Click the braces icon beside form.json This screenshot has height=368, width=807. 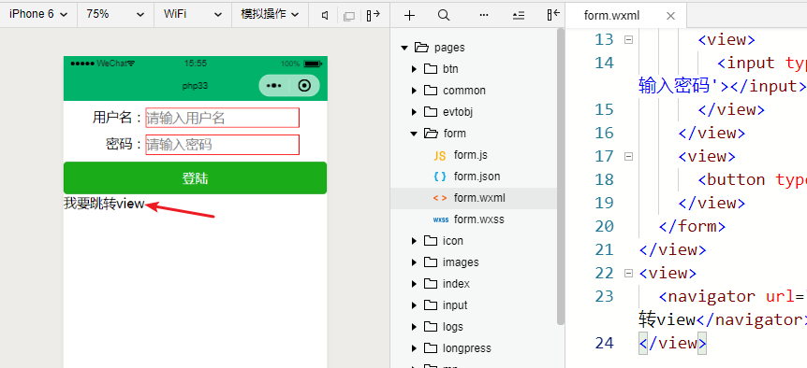(440, 177)
